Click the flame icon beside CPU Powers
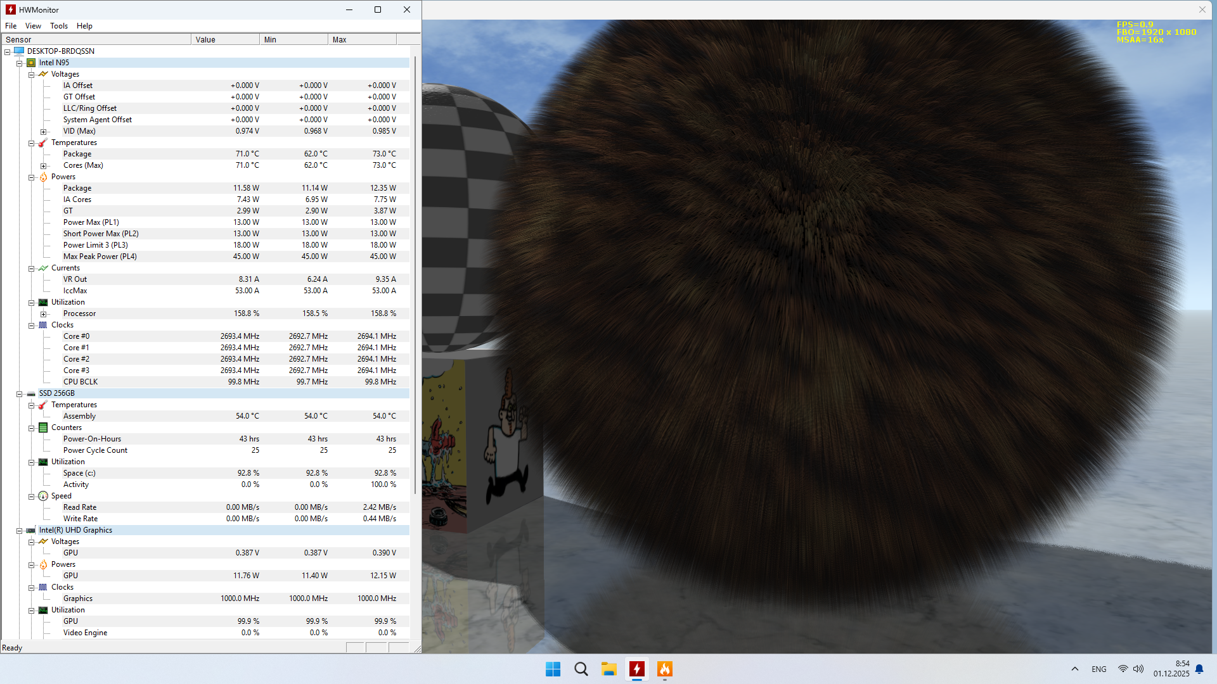This screenshot has width=1217, height=684. click(x=43, y=177)
